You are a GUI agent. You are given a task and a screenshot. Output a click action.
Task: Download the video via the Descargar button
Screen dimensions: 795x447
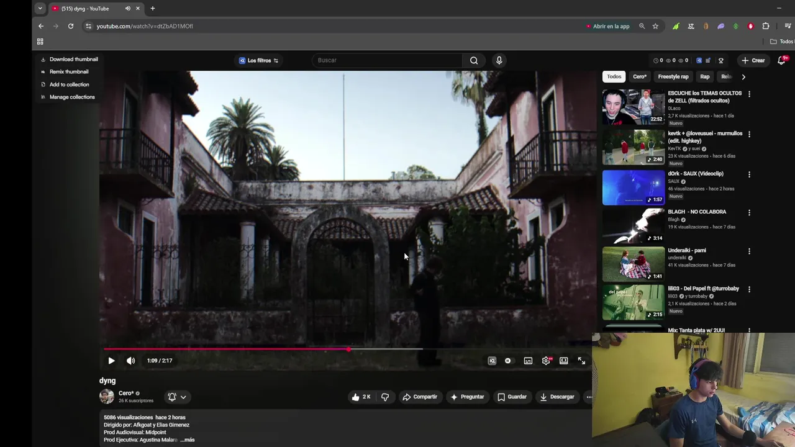[x=557, y=397]
